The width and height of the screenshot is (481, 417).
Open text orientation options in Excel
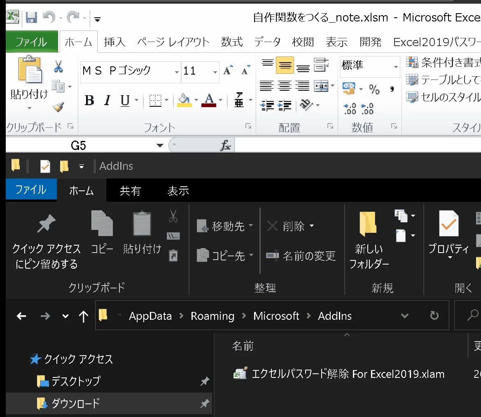306,105
